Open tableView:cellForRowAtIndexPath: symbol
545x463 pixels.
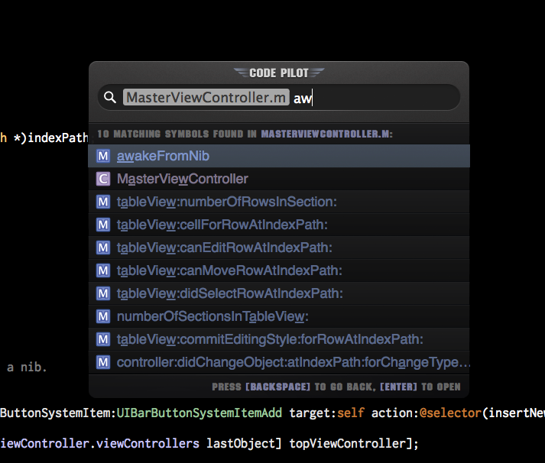tap(279, 225)
